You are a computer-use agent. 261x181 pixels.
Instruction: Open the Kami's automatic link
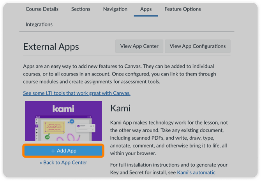point(196,172)
